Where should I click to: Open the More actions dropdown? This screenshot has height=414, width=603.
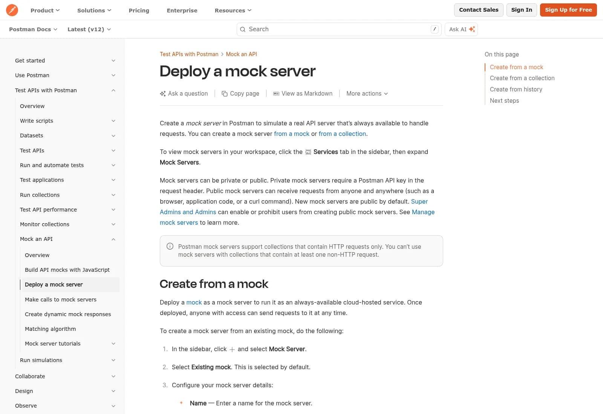[x=367, y=94]
